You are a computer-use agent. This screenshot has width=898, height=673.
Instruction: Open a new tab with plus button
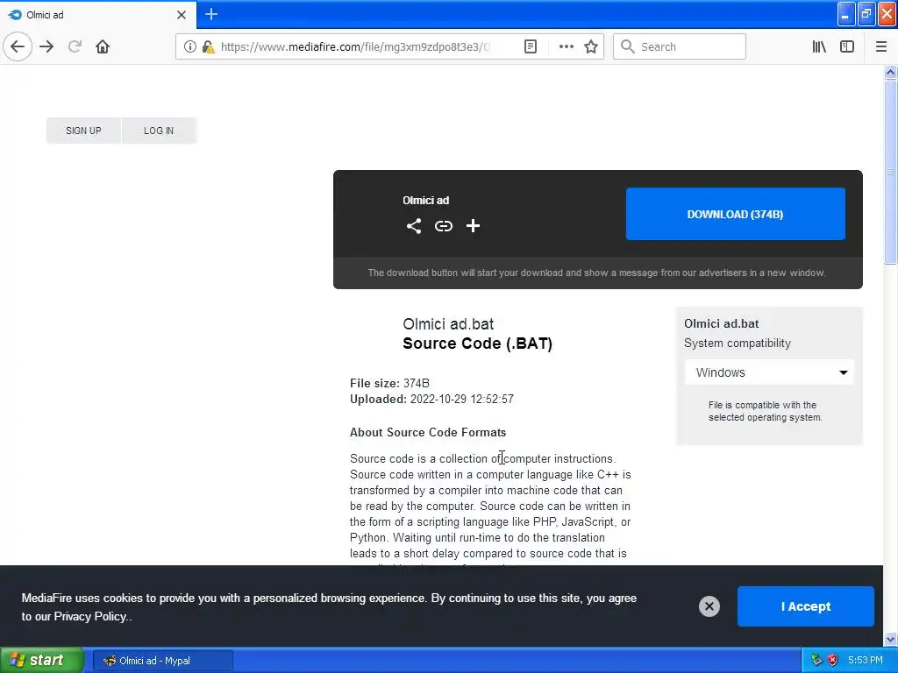click(x=210, y=14)
